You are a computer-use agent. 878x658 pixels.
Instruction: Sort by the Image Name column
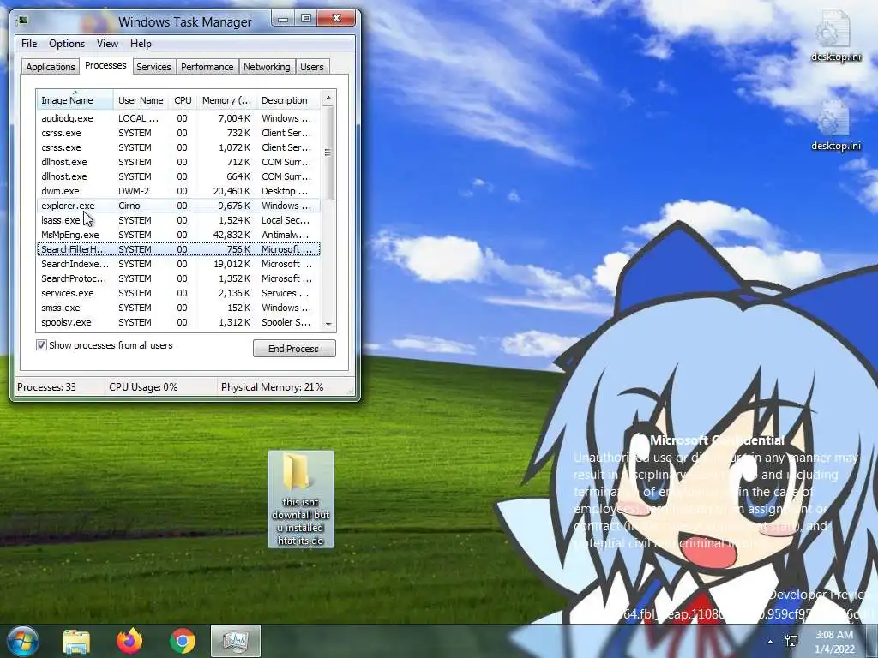(75, 100)
